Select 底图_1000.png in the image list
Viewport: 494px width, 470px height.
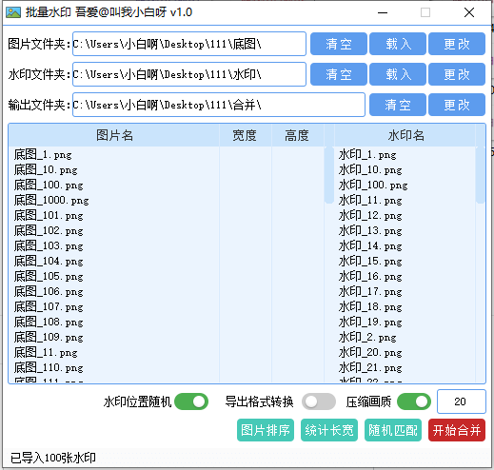point(114,201)
